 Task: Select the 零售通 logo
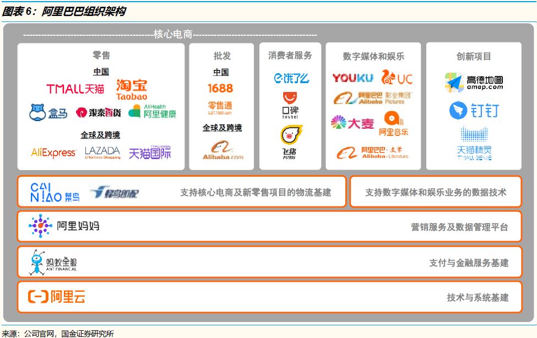click(x=220, y=107)
